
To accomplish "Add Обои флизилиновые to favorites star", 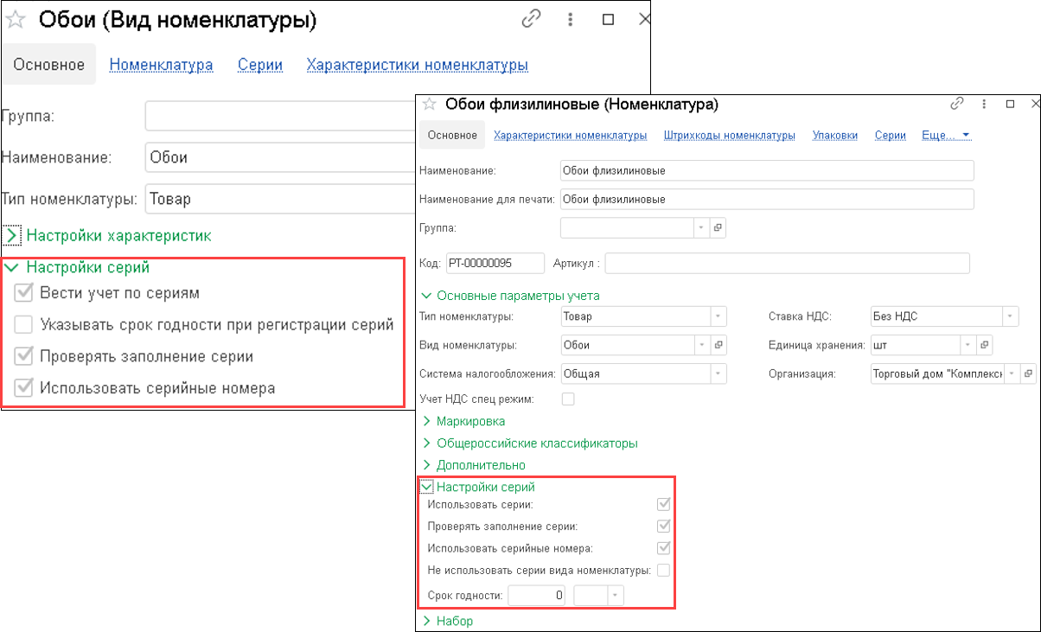I will click(x=428, y=105).
